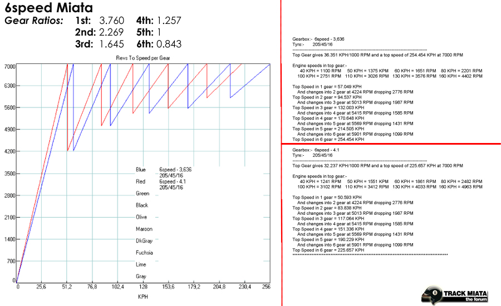Click the "204,8" speed axis label

coord(219,287)
